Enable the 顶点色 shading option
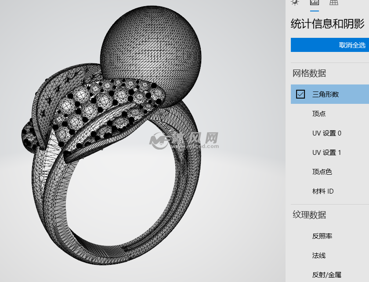This screenshot has width=369, height=282. point(322,172)
